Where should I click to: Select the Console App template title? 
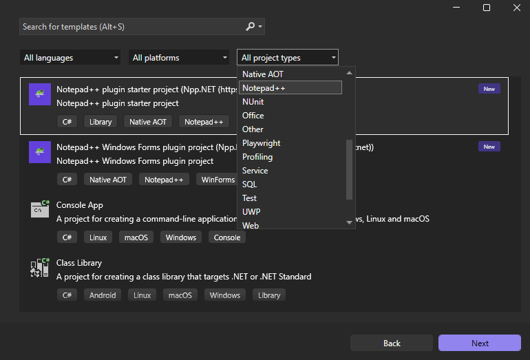click(79, 205)
